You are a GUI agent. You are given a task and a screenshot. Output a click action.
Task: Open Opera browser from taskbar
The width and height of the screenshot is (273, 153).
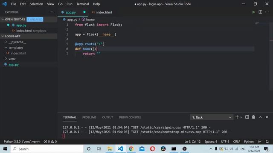tap(153, 149)
